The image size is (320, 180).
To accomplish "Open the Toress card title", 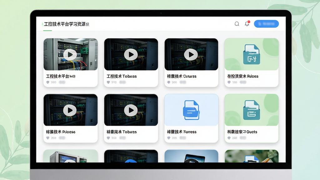I will pos(182,132).
